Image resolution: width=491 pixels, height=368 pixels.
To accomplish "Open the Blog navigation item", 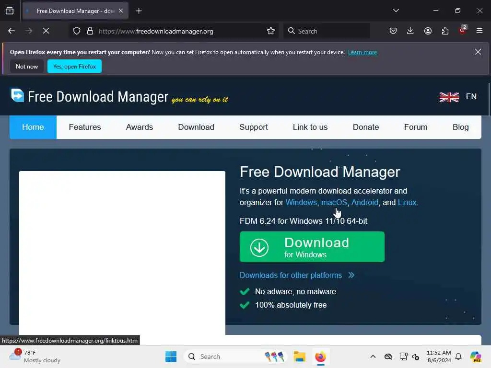I will tap(461, 127).
